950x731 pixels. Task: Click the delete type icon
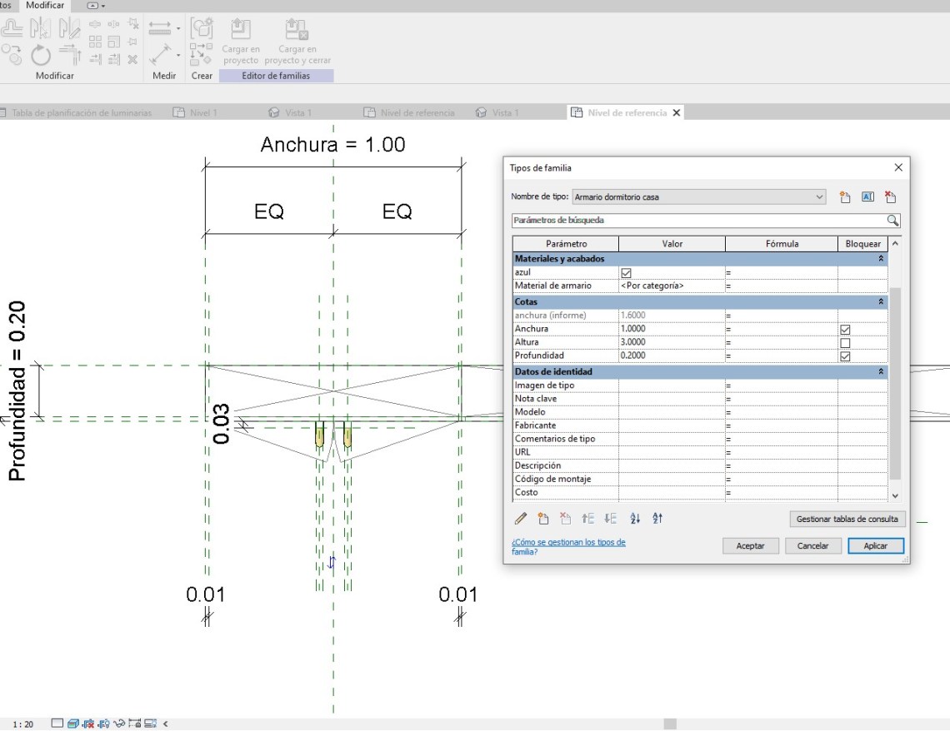click(x=890, y=197)
